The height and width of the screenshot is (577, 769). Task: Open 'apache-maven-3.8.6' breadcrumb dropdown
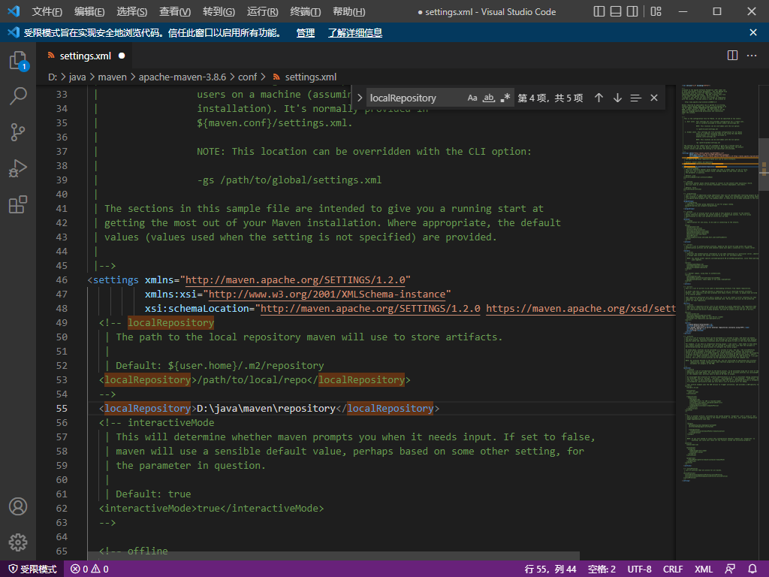coord(182,77)
